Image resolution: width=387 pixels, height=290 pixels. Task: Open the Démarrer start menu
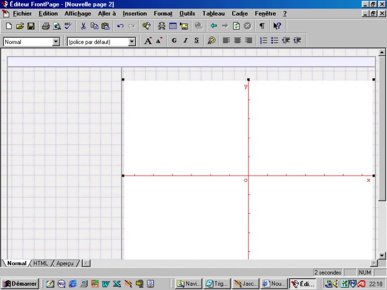click(20, 284)
